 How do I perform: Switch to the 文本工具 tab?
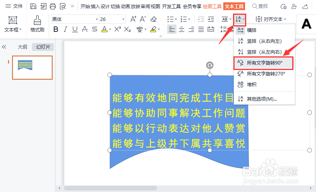[234, 7]
